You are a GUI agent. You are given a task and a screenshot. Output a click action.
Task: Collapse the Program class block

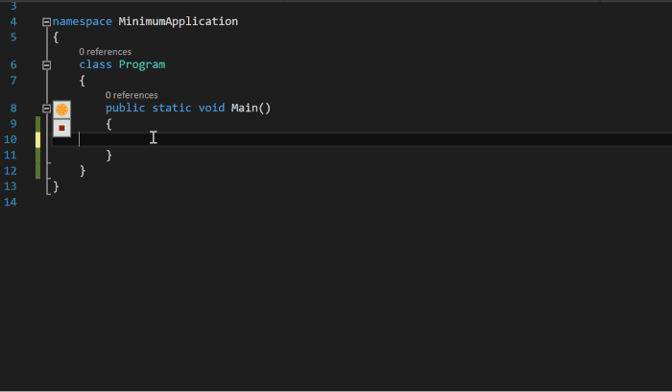(46, 65)
